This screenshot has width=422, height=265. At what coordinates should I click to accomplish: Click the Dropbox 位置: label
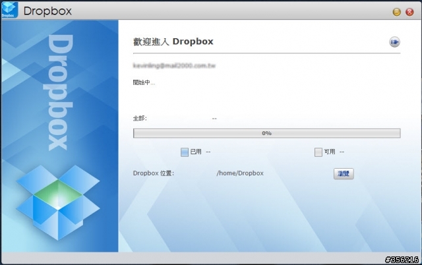[x=154, y=173]
